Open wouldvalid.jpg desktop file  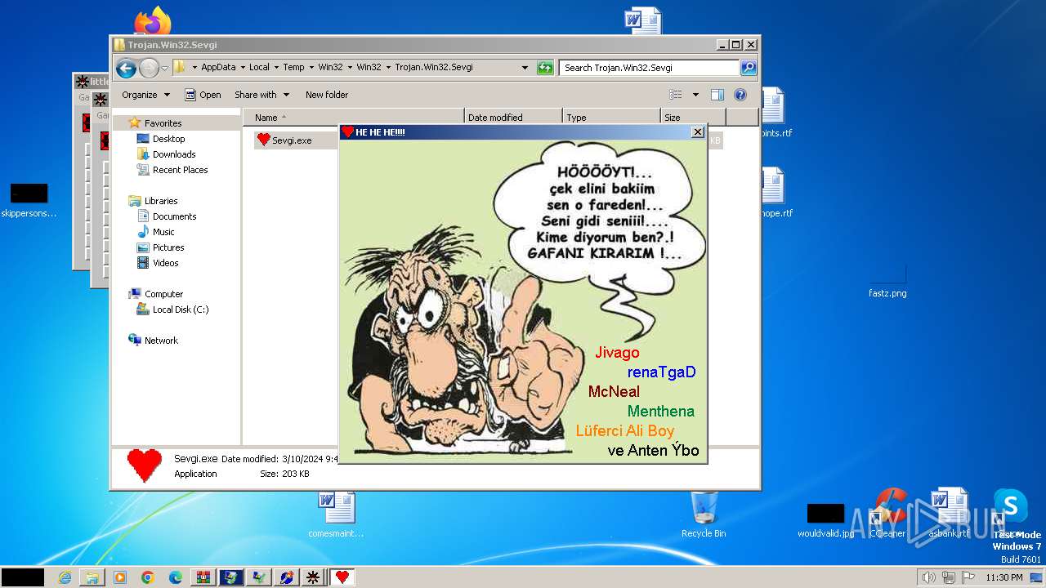click(x=825, y=521)
